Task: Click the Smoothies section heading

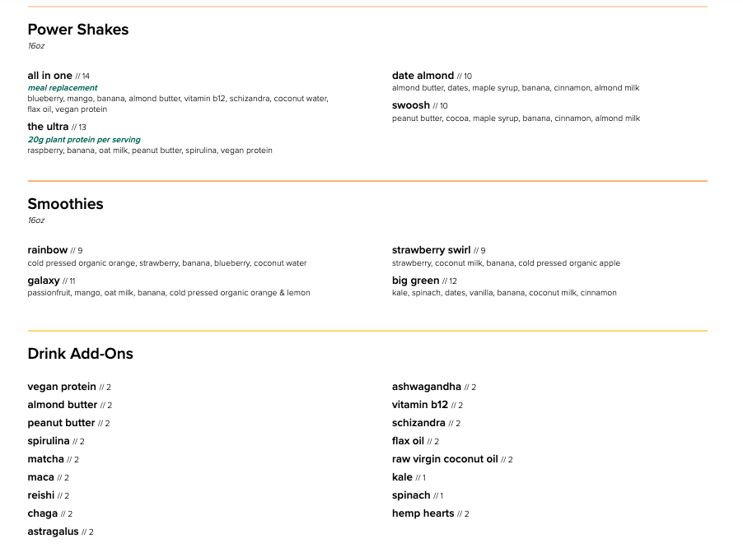Action: point(65,204)
